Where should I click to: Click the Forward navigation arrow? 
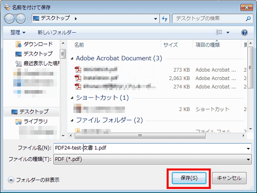point(21,18)
